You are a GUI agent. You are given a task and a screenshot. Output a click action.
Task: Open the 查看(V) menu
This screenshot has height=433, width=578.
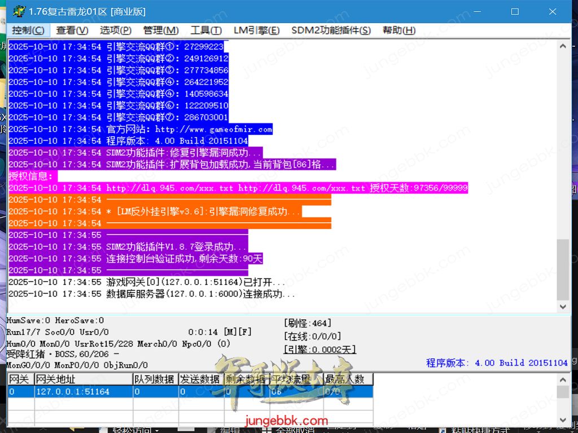[72, 30]
